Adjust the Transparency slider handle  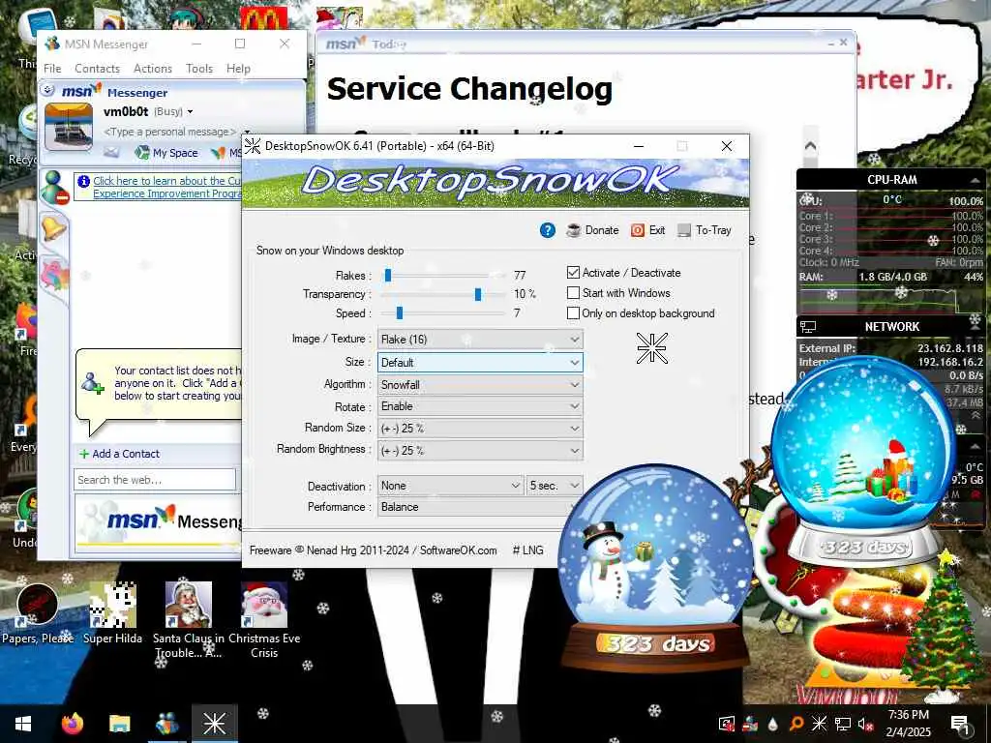pyautogui.click(x=478, y=294)
